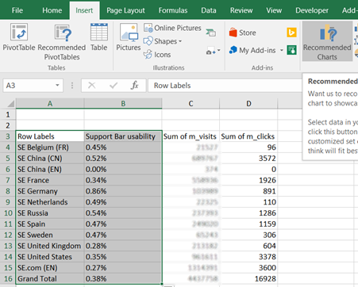This screenshot has height=287, width=358.
Task: Insert a SmartArt graphic
Action: pyautogui.click(x=211, y=33)
